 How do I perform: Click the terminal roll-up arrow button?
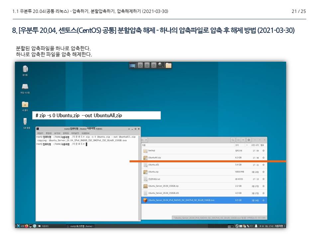coord(129,129)
